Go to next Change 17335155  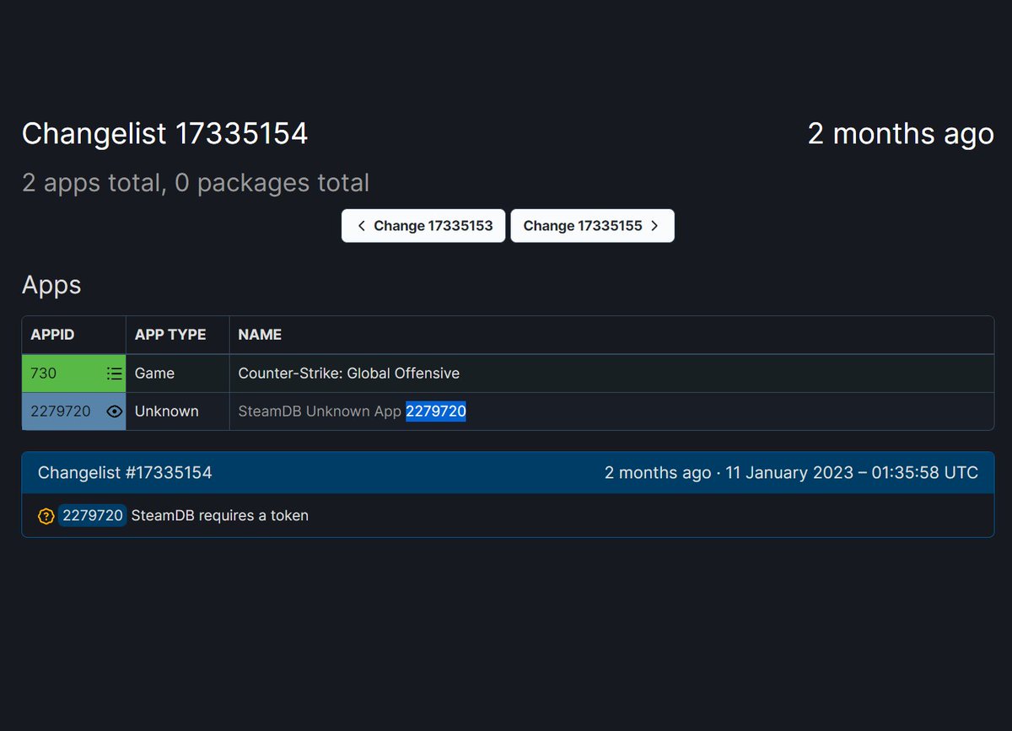[592, 226]
